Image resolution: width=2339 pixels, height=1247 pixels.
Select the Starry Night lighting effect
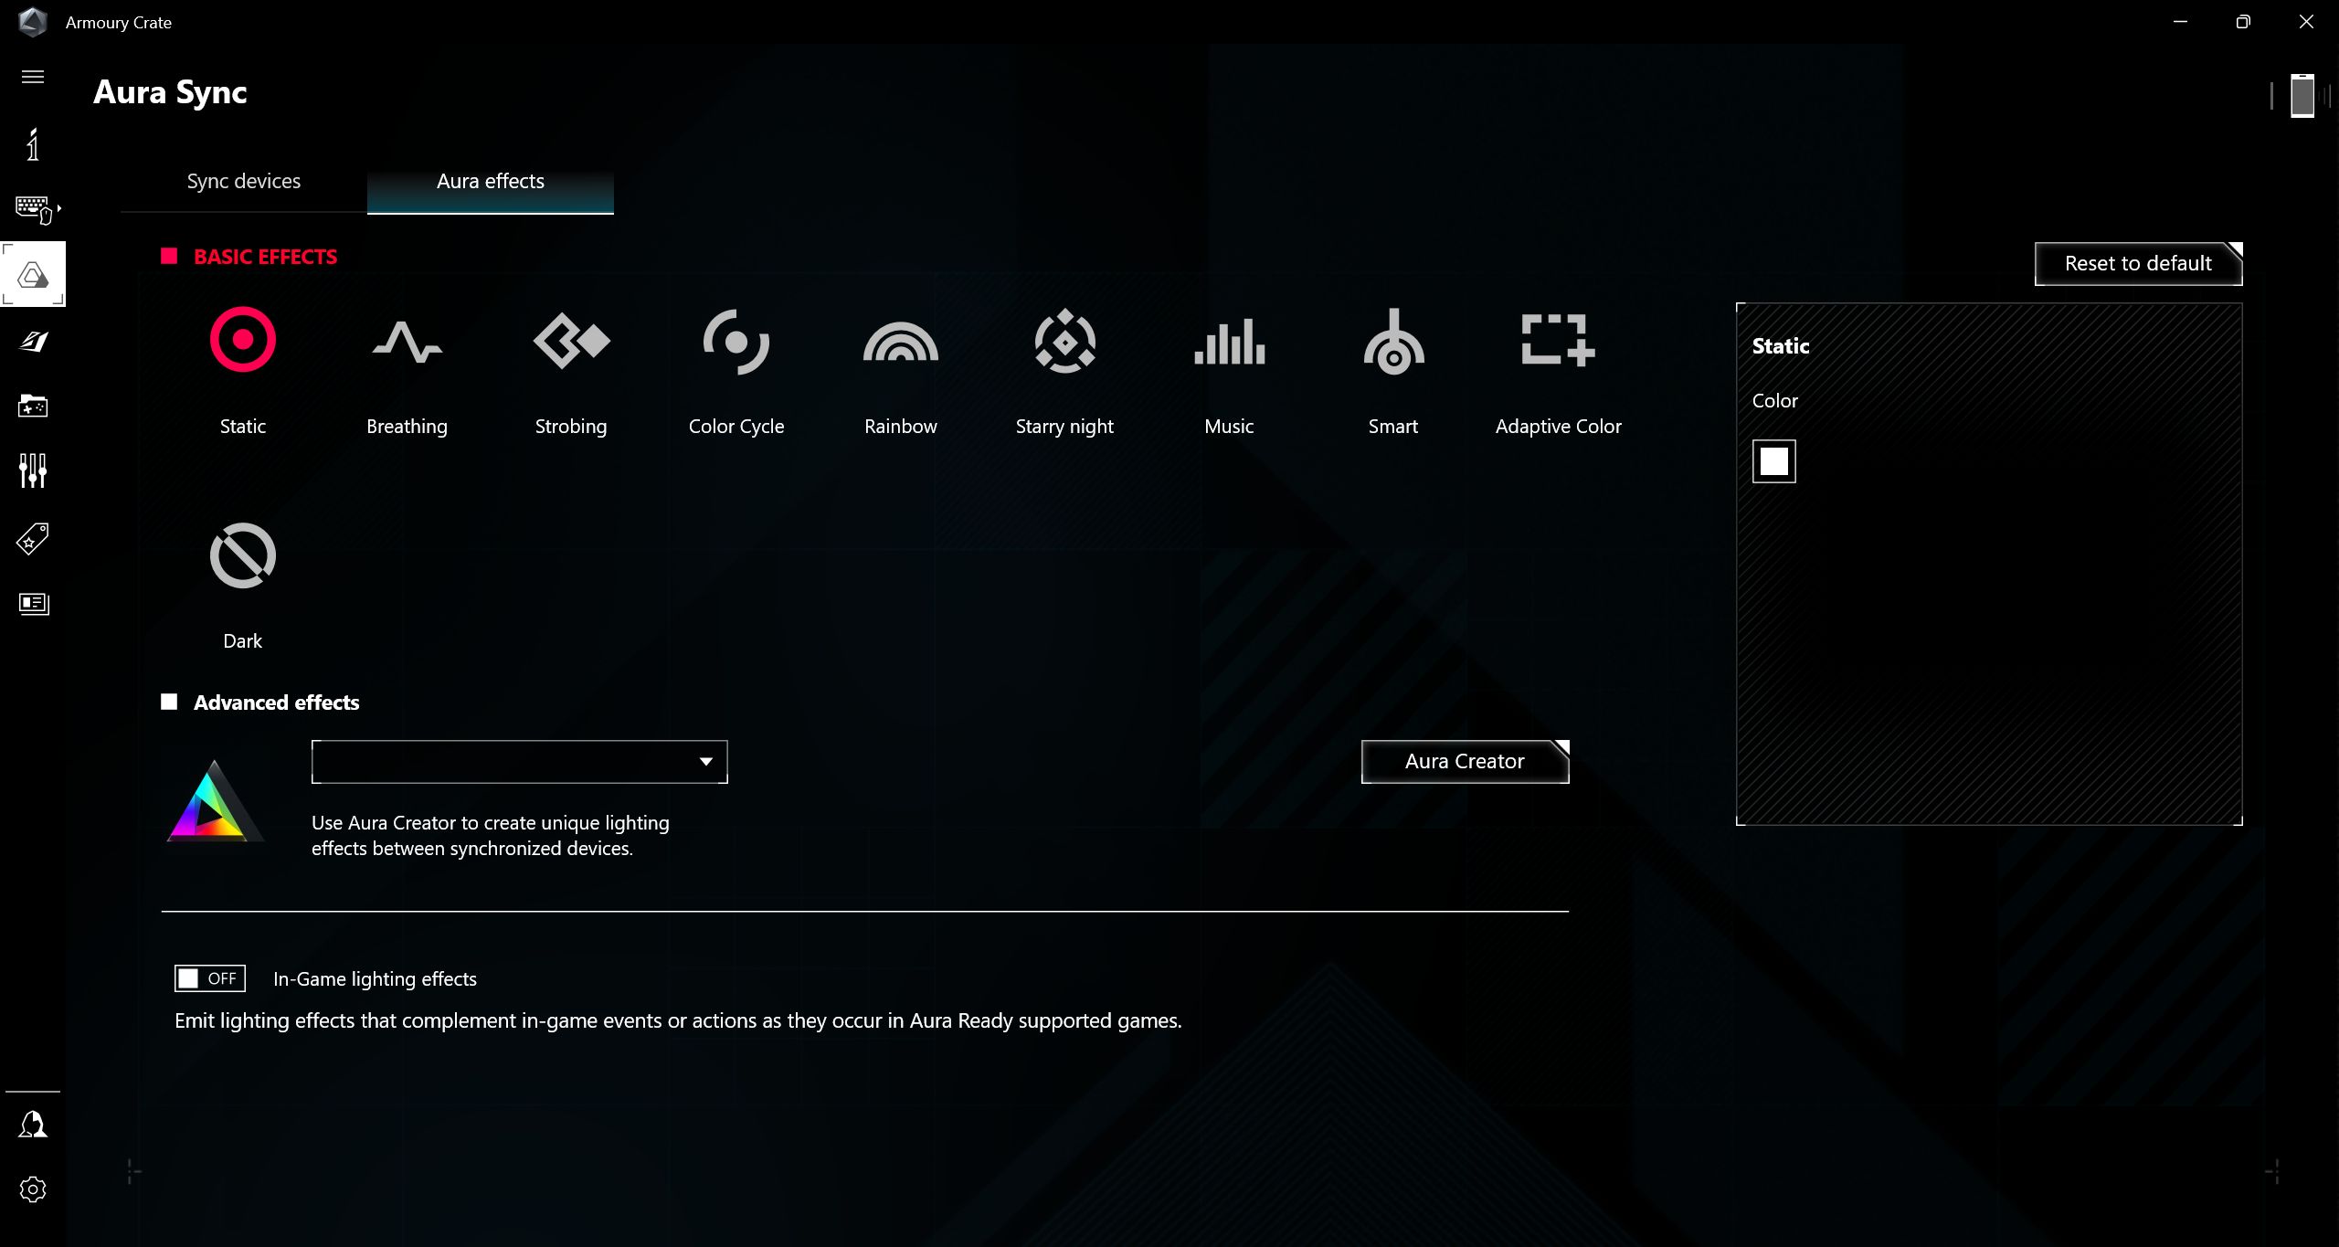1064,366
